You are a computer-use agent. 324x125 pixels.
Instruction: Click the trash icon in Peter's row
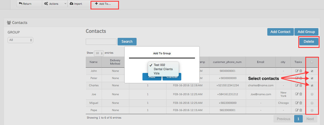pyautogui.click(x=301, y=78)
